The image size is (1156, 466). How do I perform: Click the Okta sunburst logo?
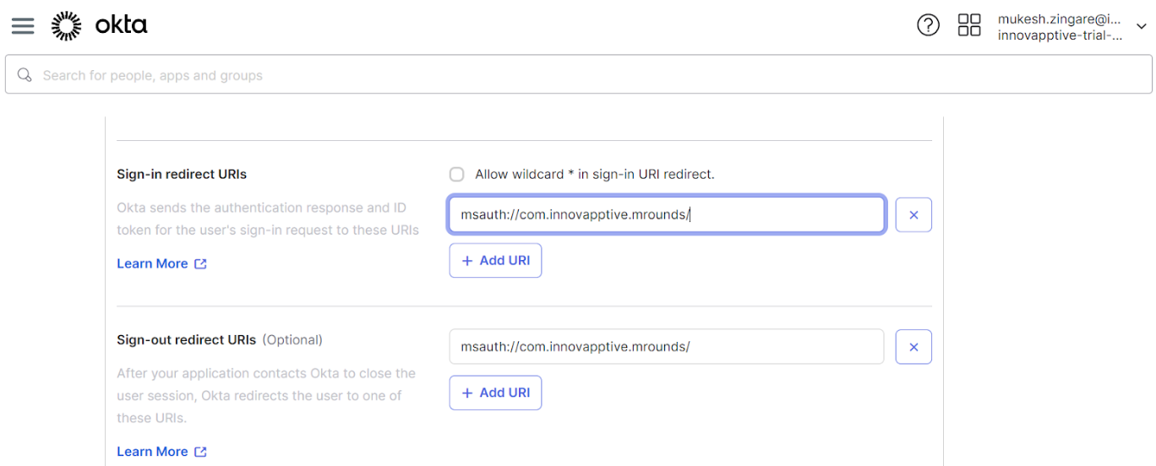pos(66,25)
